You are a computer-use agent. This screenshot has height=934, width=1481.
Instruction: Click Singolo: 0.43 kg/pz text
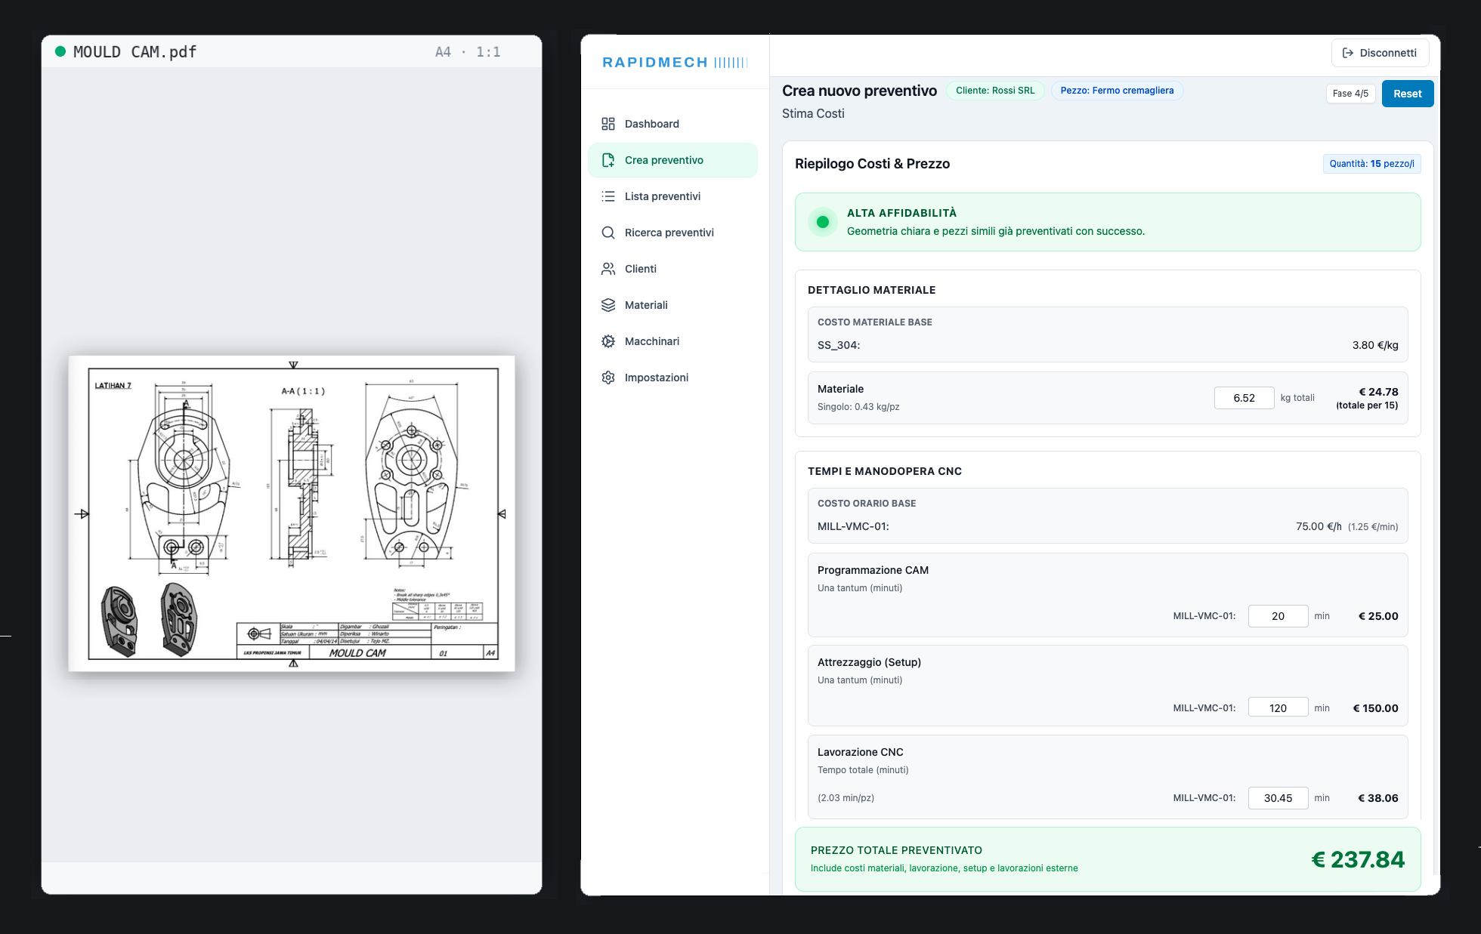(x=858, y=407)
